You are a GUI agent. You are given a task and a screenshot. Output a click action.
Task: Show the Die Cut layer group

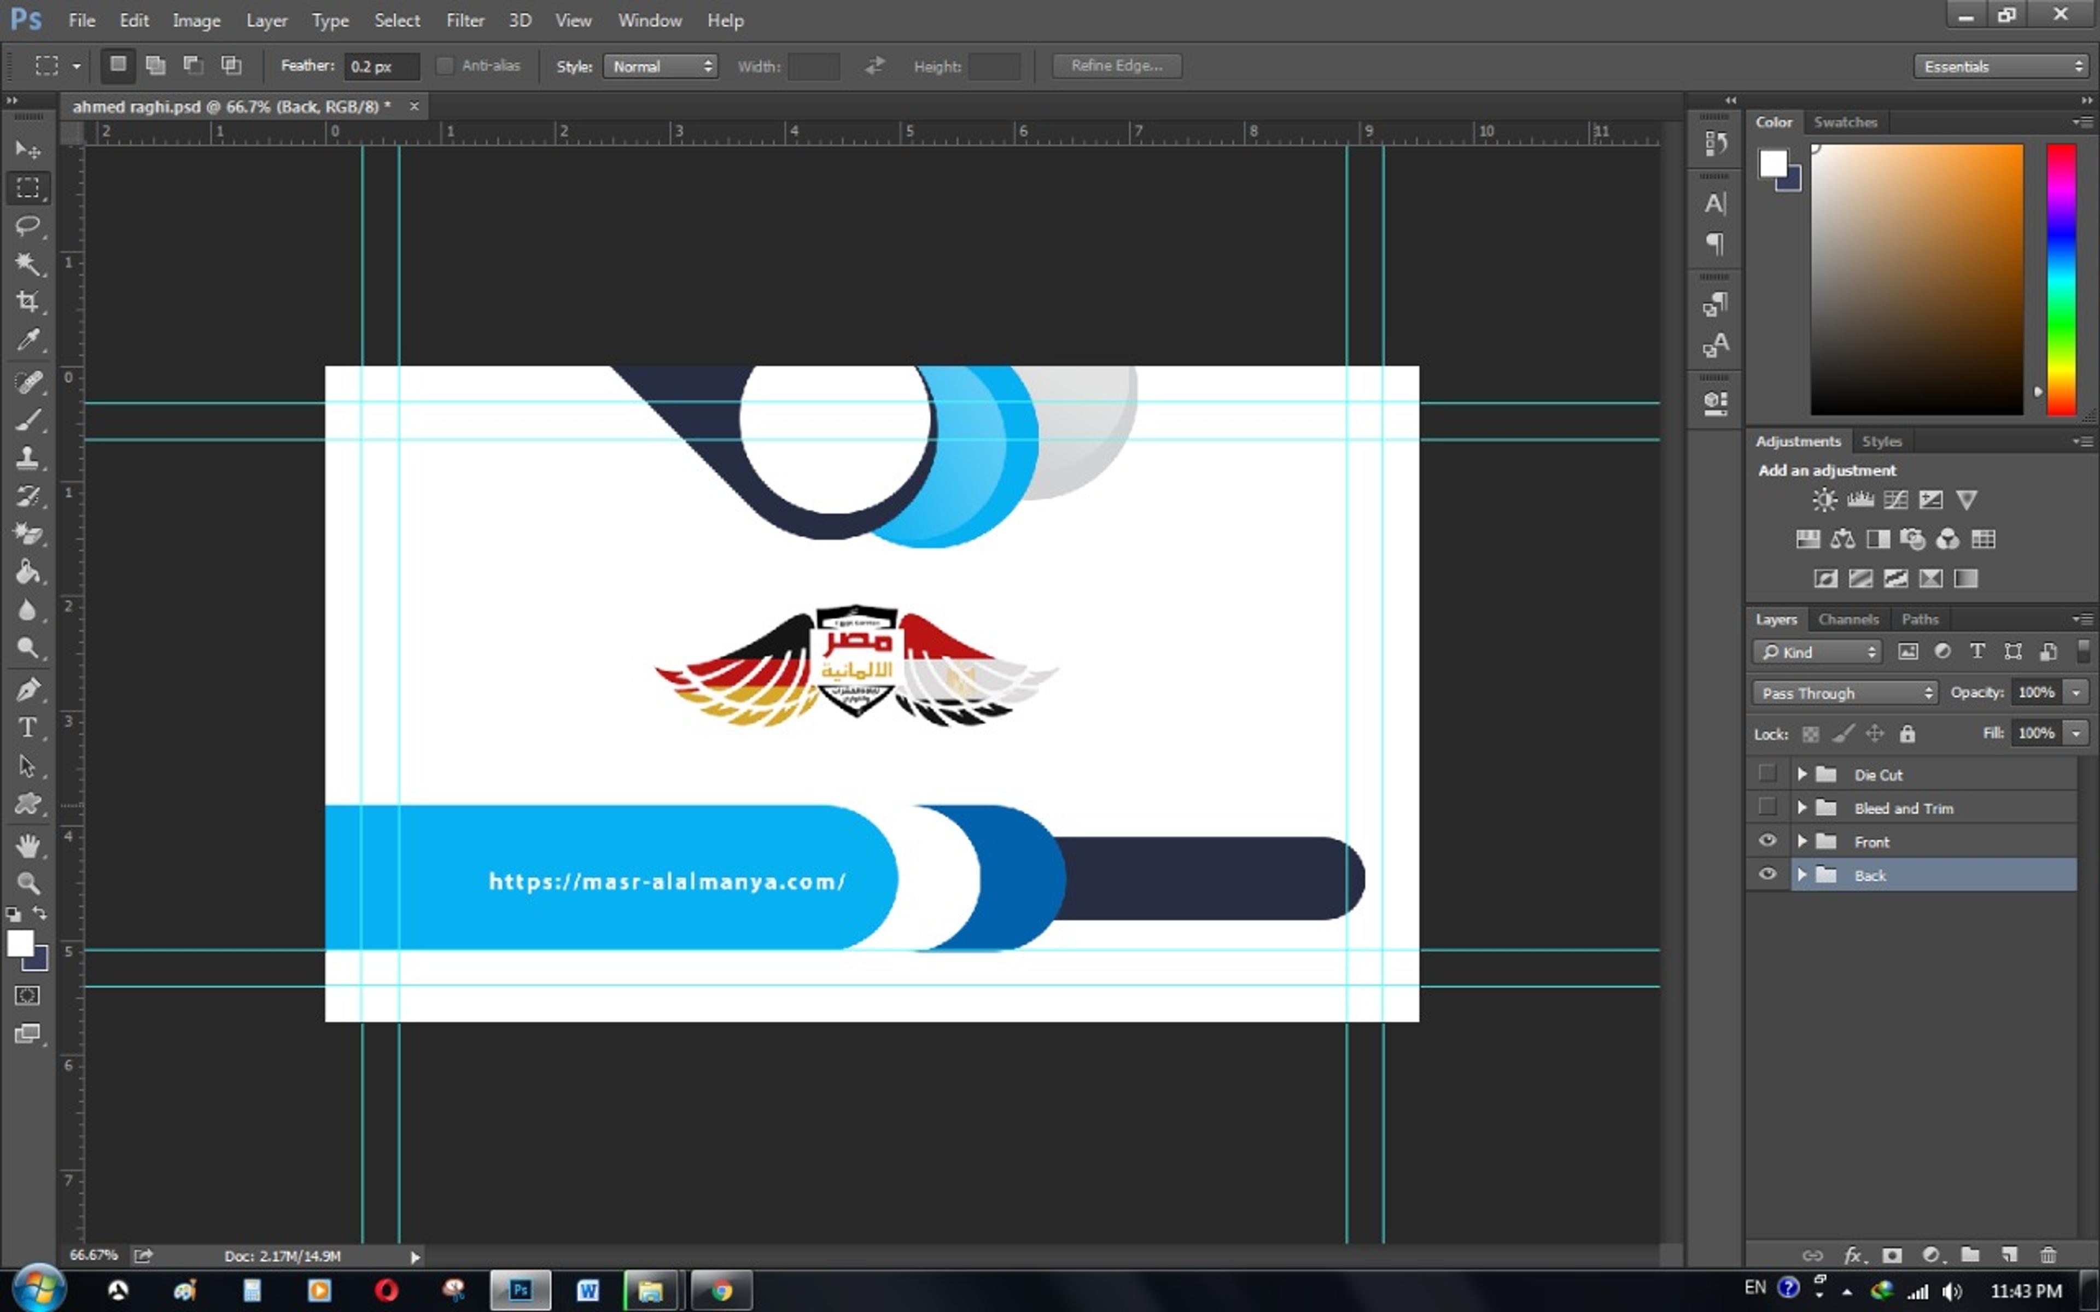tap(1767, 773)
